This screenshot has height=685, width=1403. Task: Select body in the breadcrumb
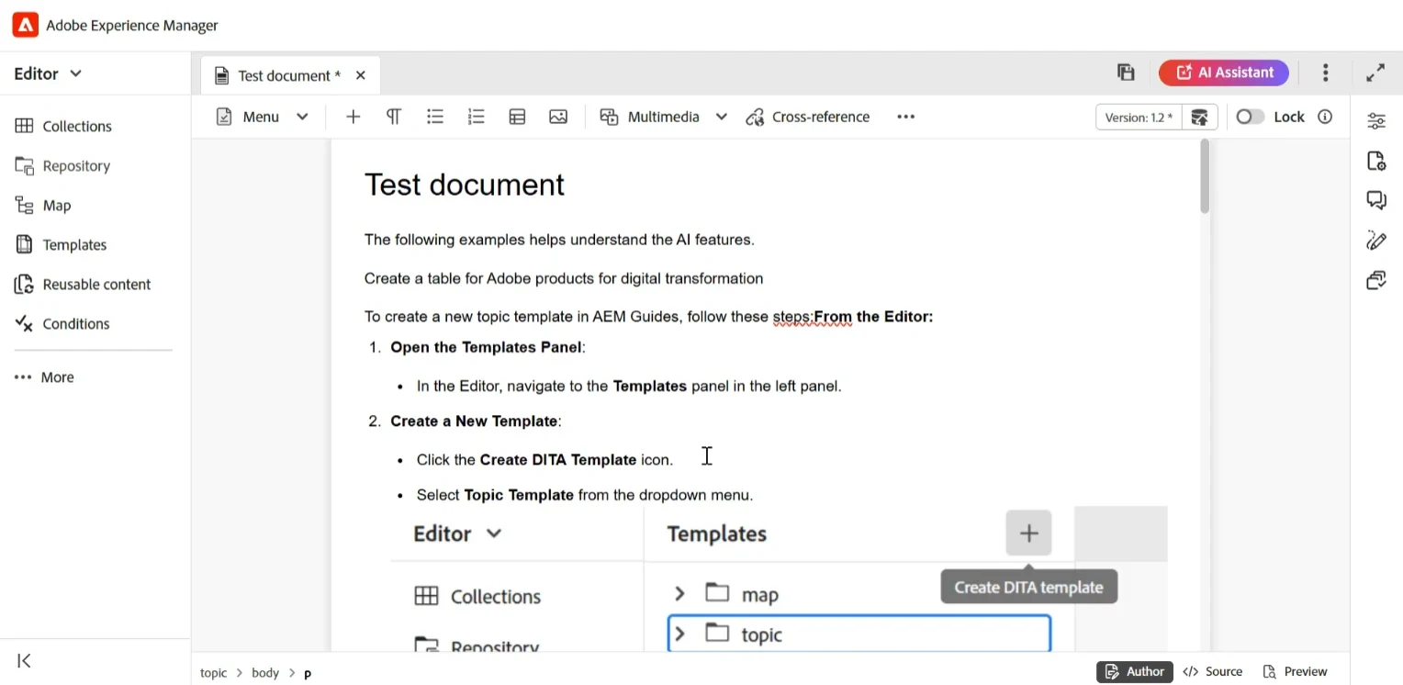265,673
